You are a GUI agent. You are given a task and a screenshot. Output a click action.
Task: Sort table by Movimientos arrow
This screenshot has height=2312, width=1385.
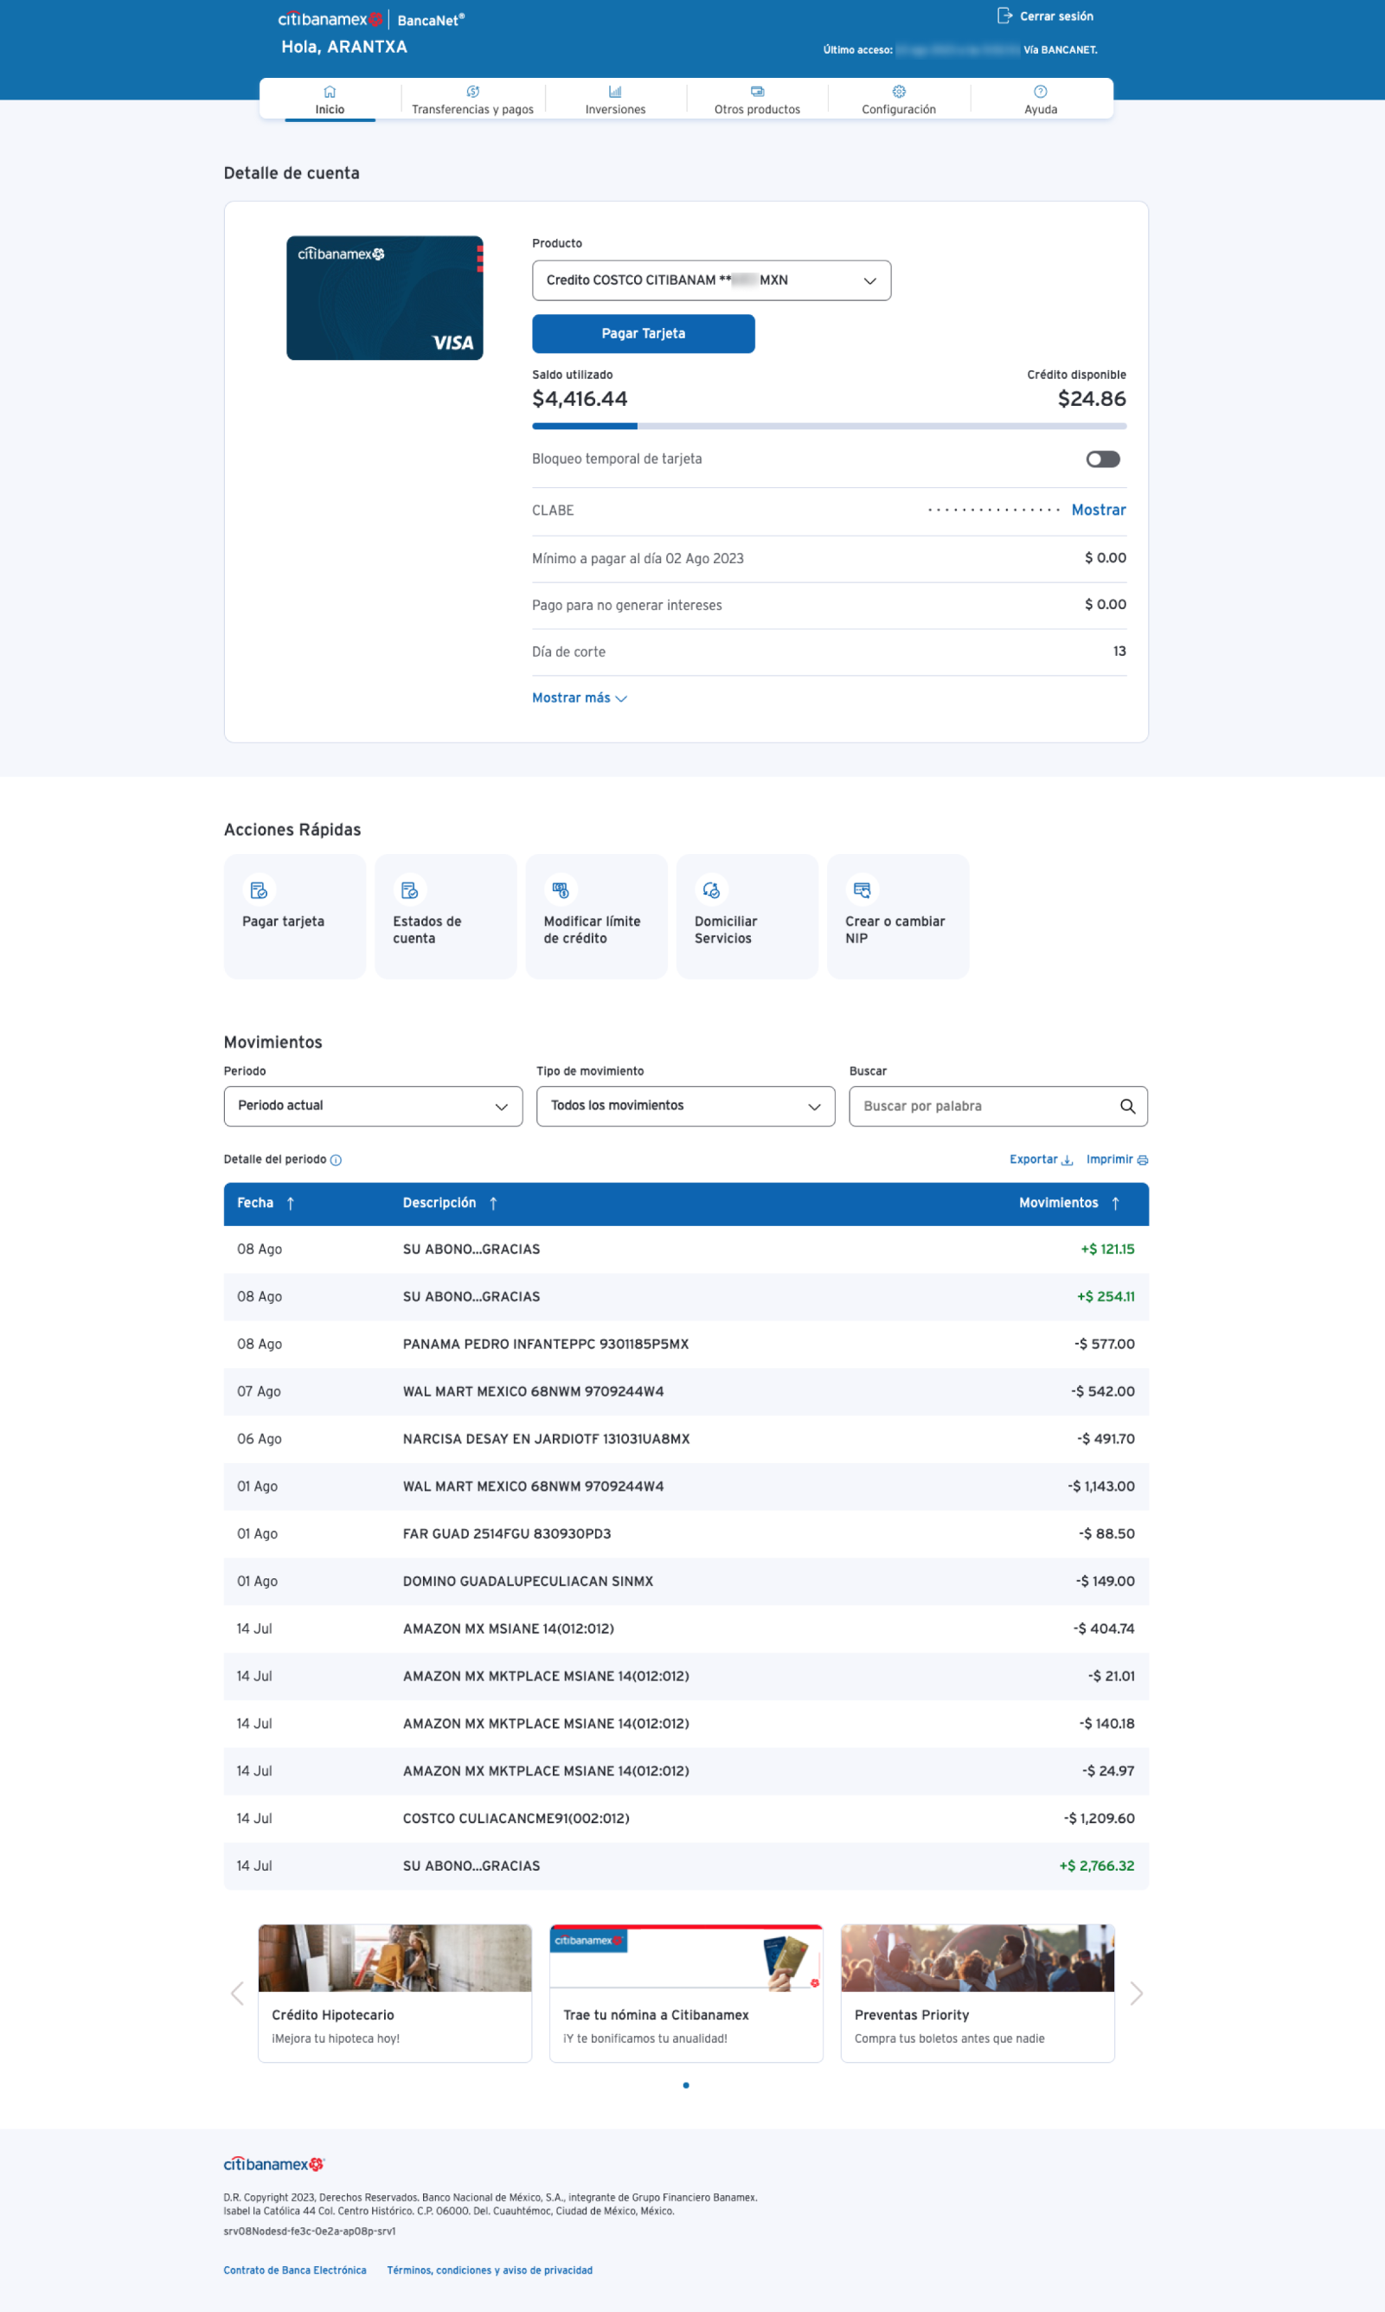click(1115, 1203)
